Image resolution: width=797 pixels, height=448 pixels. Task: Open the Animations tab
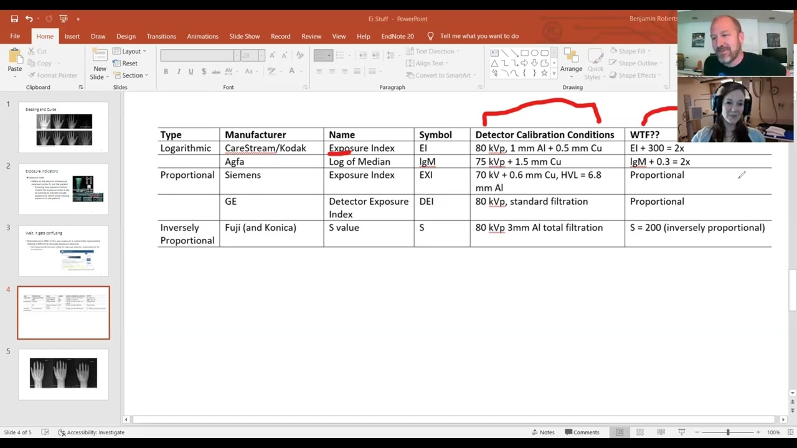(x=202, y=36)
